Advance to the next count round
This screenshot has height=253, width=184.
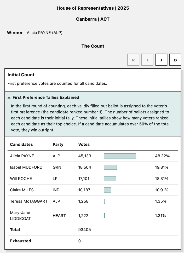point(161,60)
